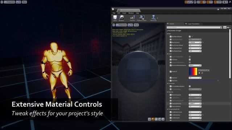Click the browse-to-asset magnifier under the HeatLUT dropdown
Image resolution: width=232 pixels, height=130 pixels.
coord(202,73)
